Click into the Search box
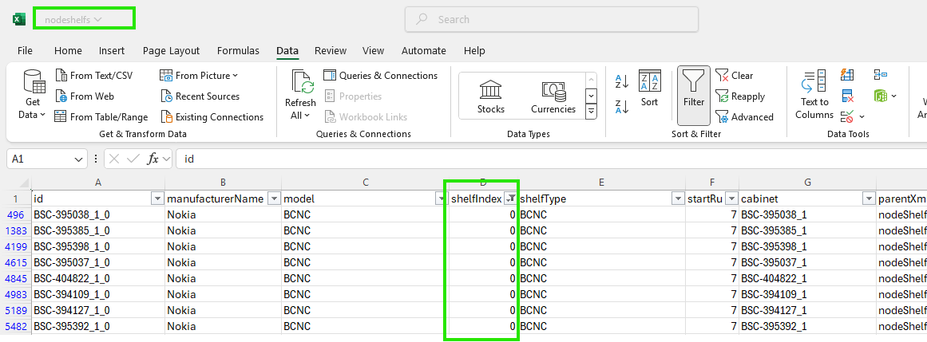 coord(551,19)
